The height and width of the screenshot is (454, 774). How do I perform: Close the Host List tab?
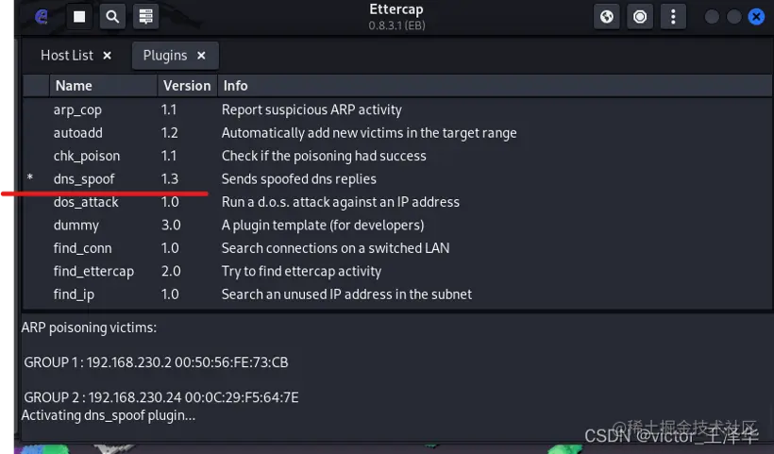pos(107,56)
